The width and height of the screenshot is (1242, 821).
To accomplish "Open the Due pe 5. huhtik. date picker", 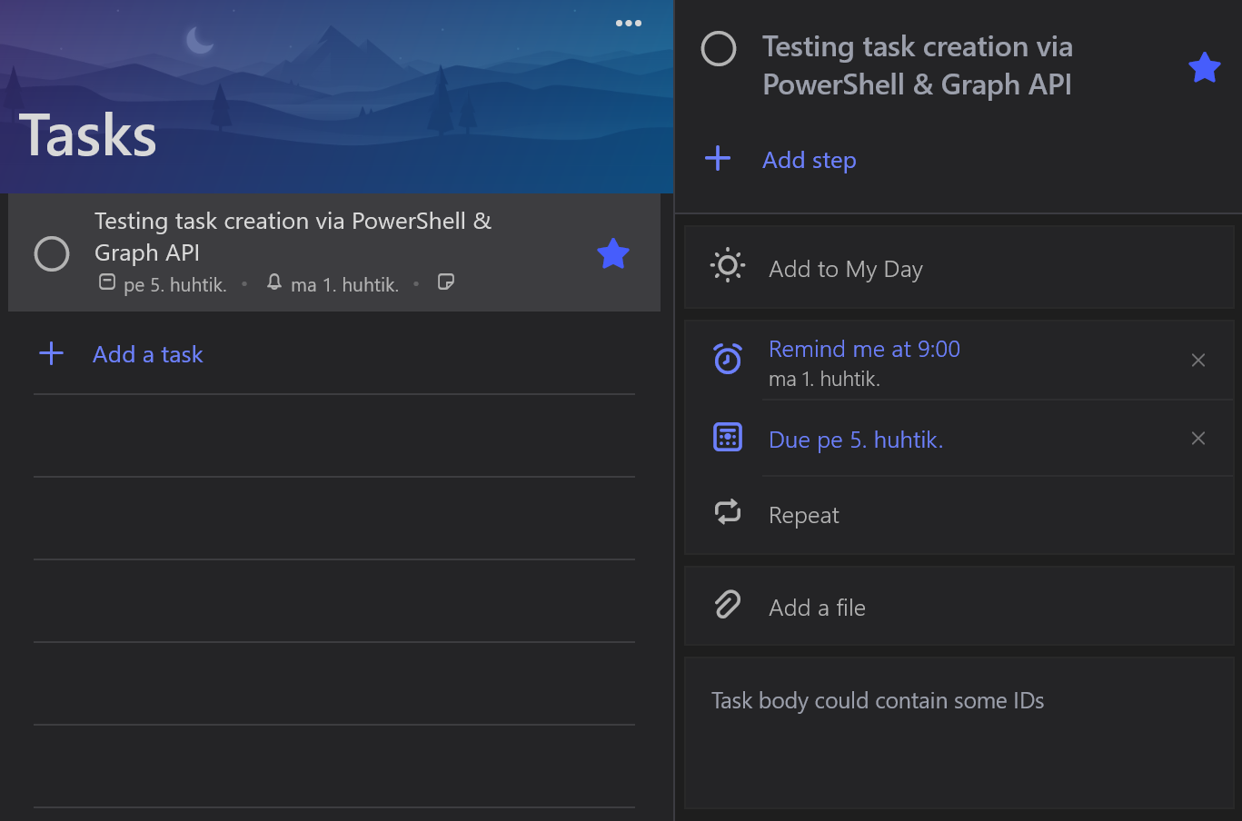I will tap(855, 440).
